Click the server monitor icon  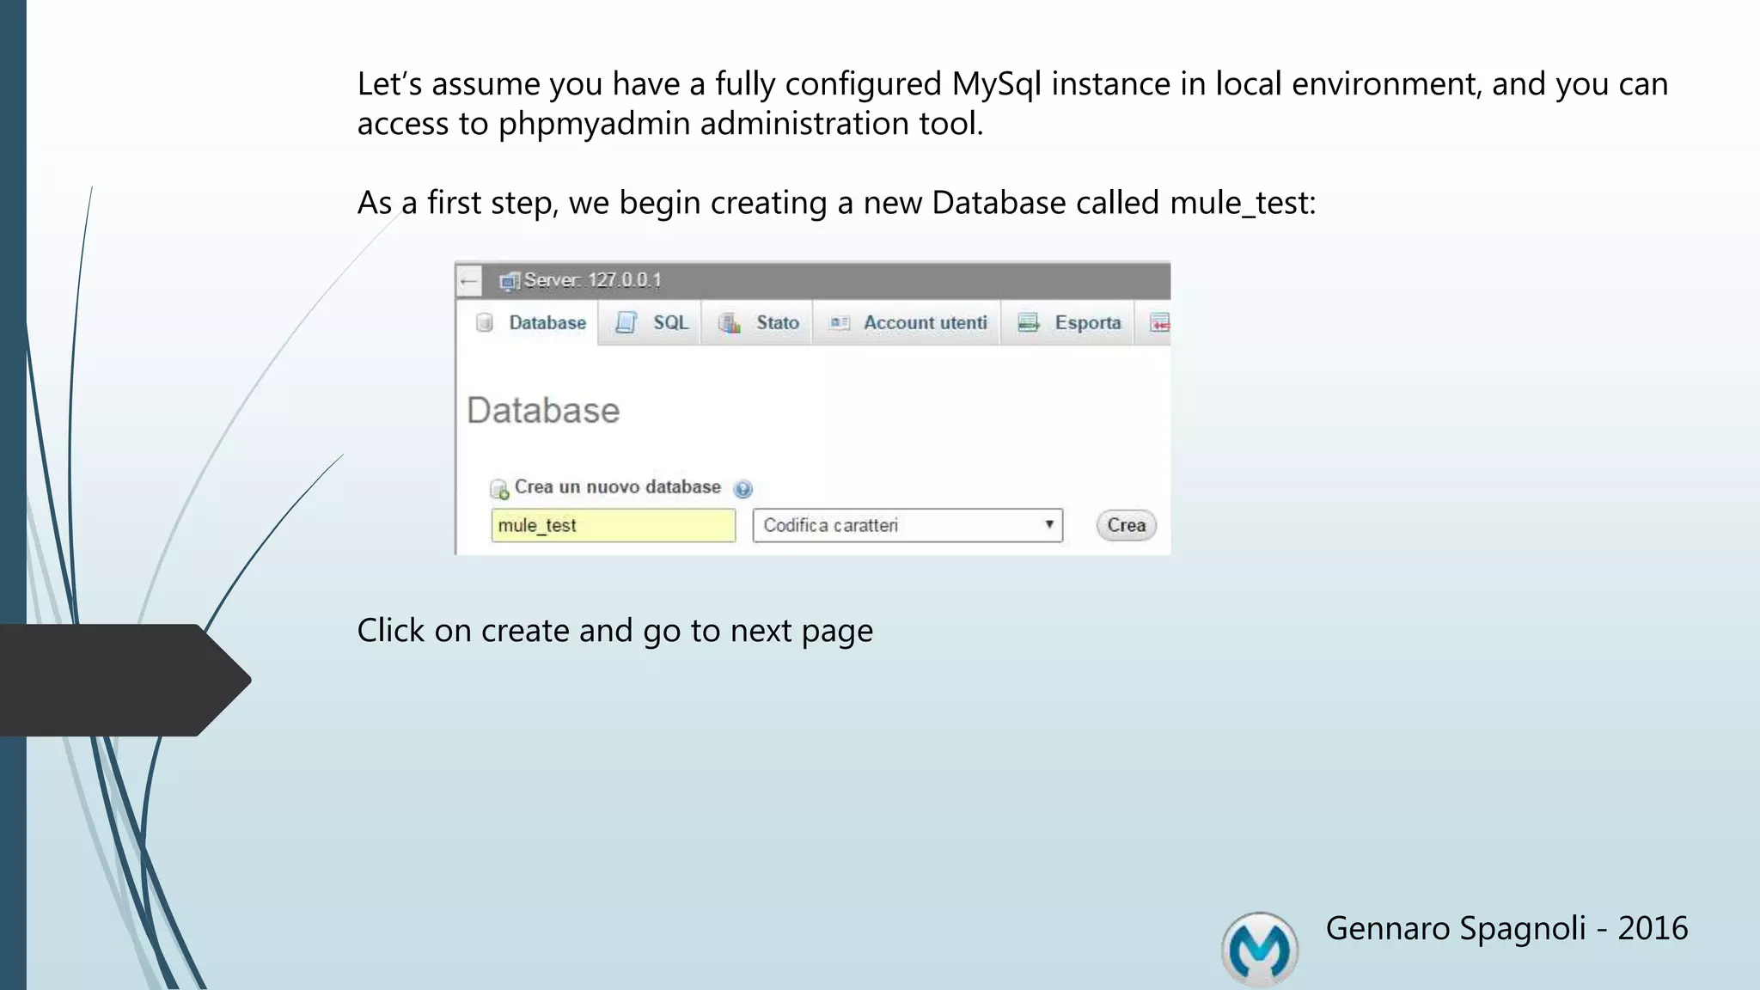(x=510, y=281)
